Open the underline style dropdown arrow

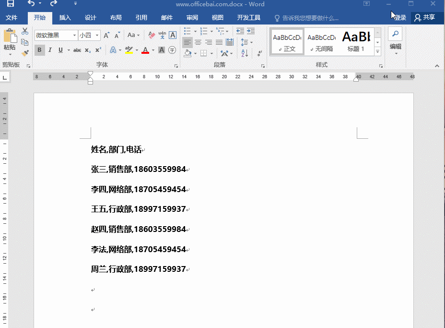click(x=69, y=50)
